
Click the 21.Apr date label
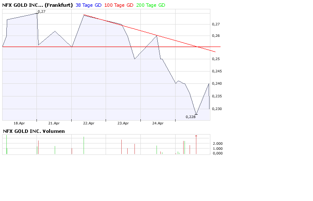[54, 123]
